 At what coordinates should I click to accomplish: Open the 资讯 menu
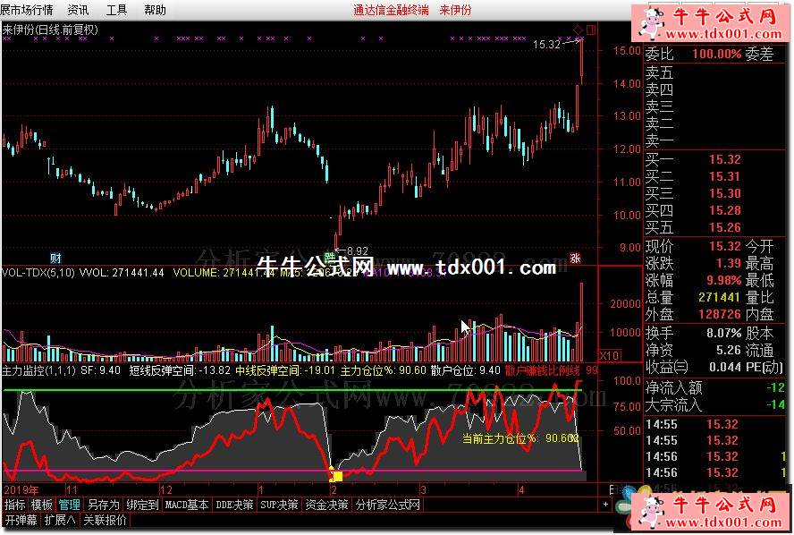[x=78, y=10]
